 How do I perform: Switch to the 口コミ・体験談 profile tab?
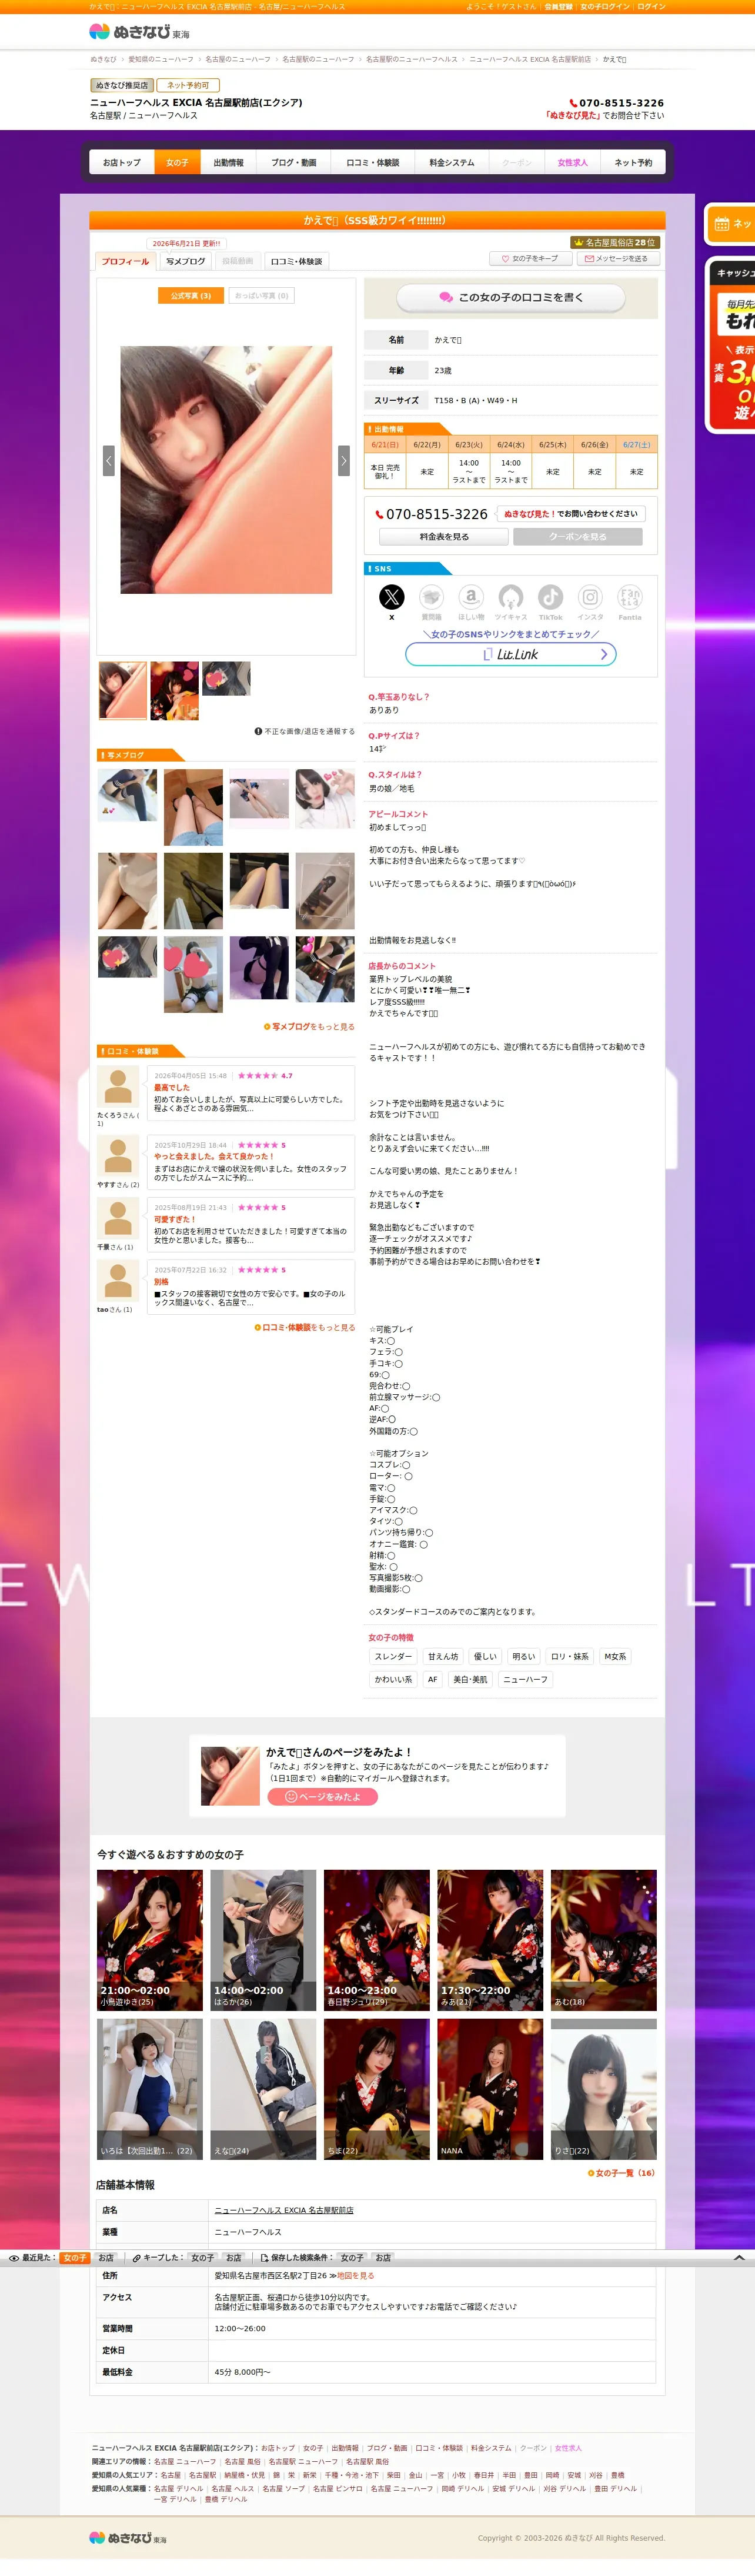point(296,262)
